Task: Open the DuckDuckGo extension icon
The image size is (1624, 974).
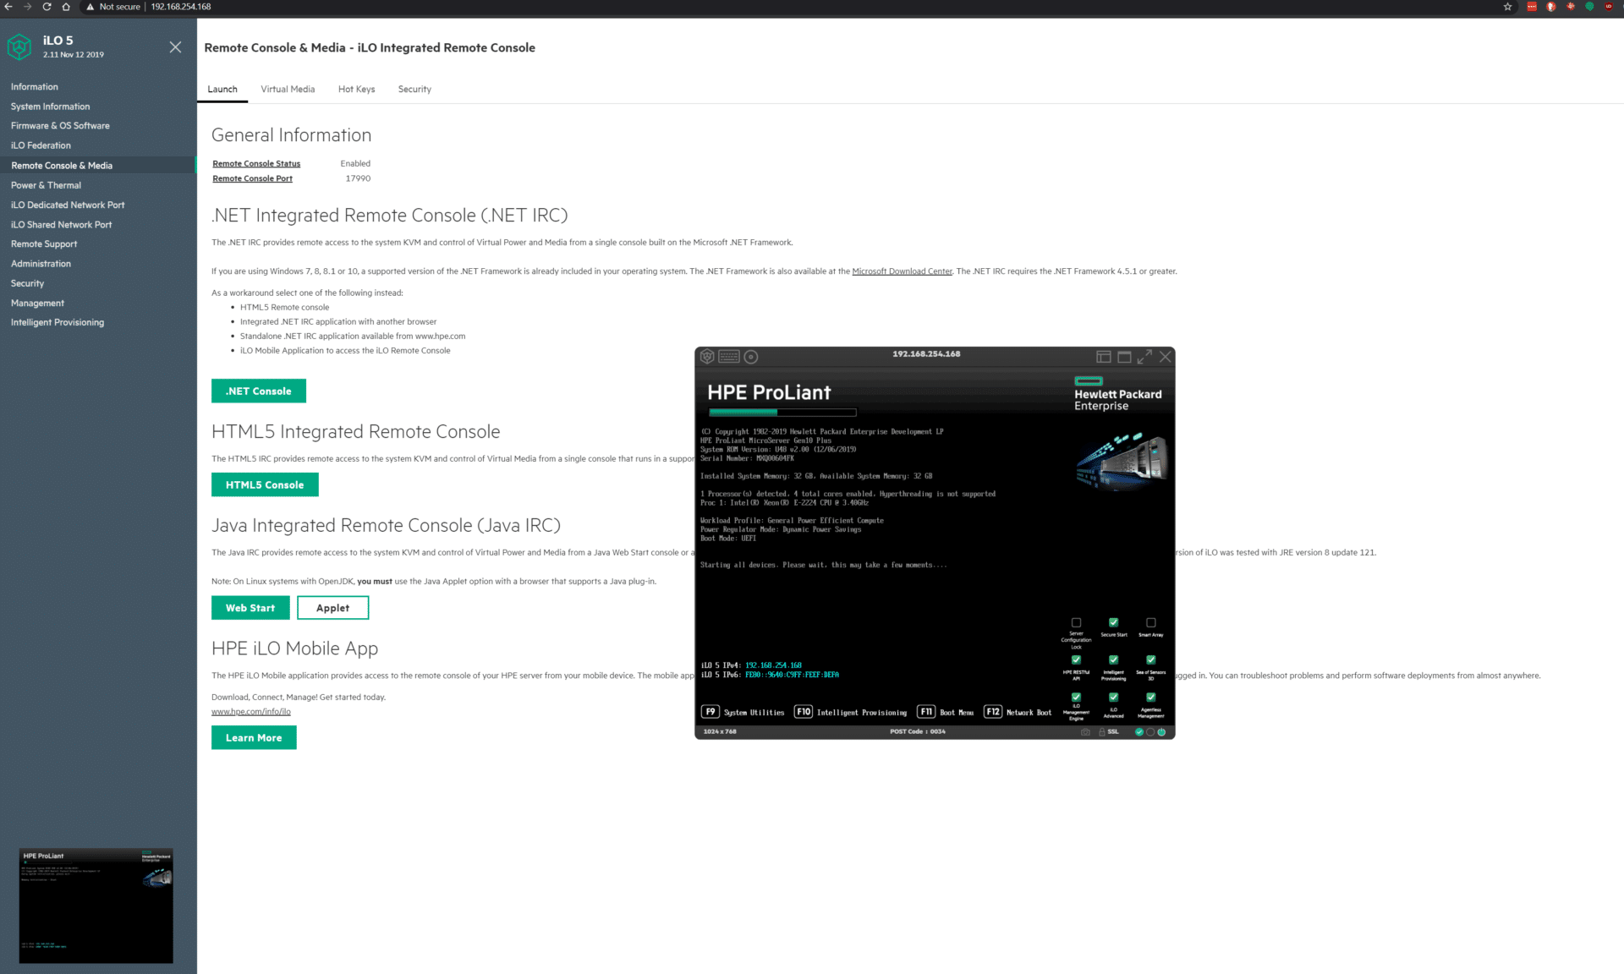Action: 1551,7
